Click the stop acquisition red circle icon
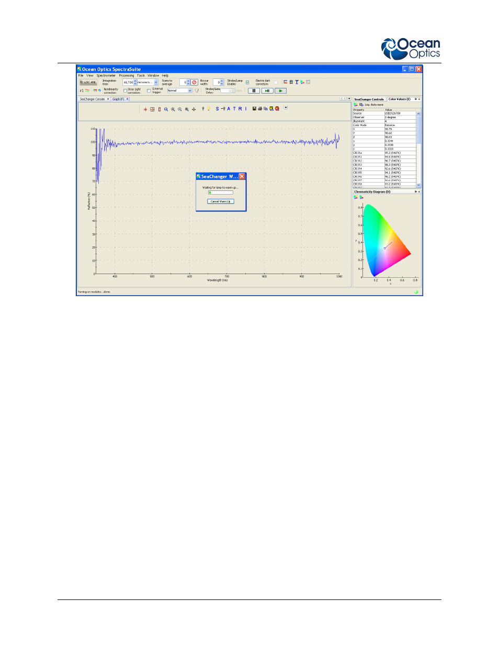 [x=194, y=82]
